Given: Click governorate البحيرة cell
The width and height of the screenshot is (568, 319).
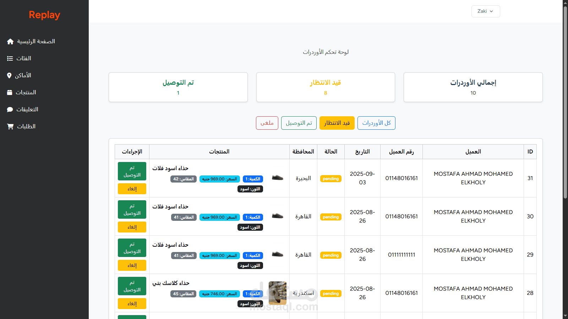Looking at the screenshot, I should coord(303,178).
